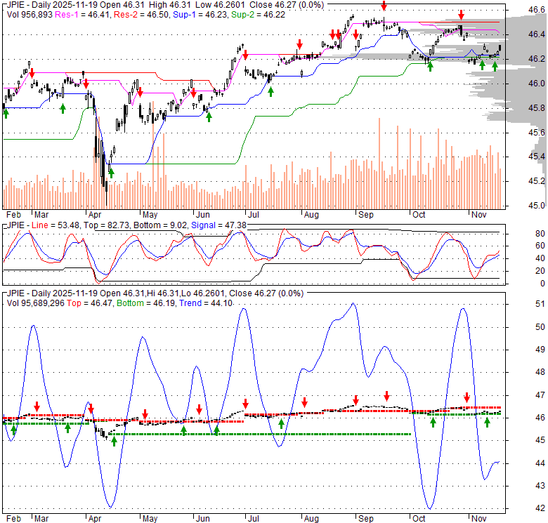Click the red sell arrow in late October on the price chart
Screen dimensions: 548x523
click(x=462, y=15)
